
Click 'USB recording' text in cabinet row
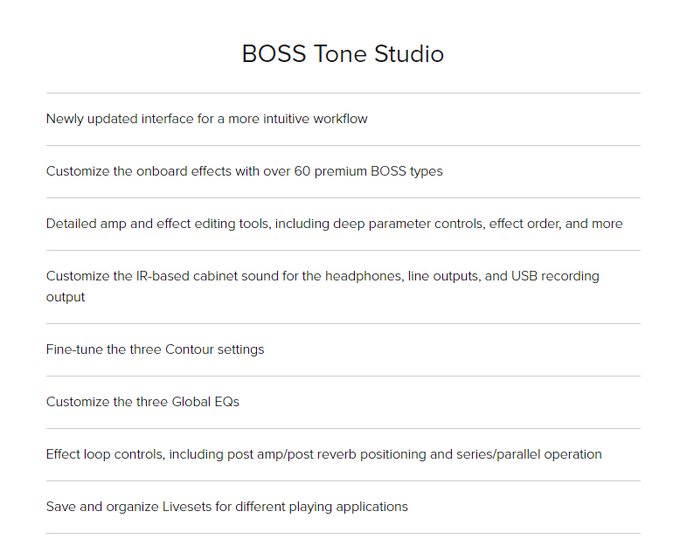[x=556, y=276]
